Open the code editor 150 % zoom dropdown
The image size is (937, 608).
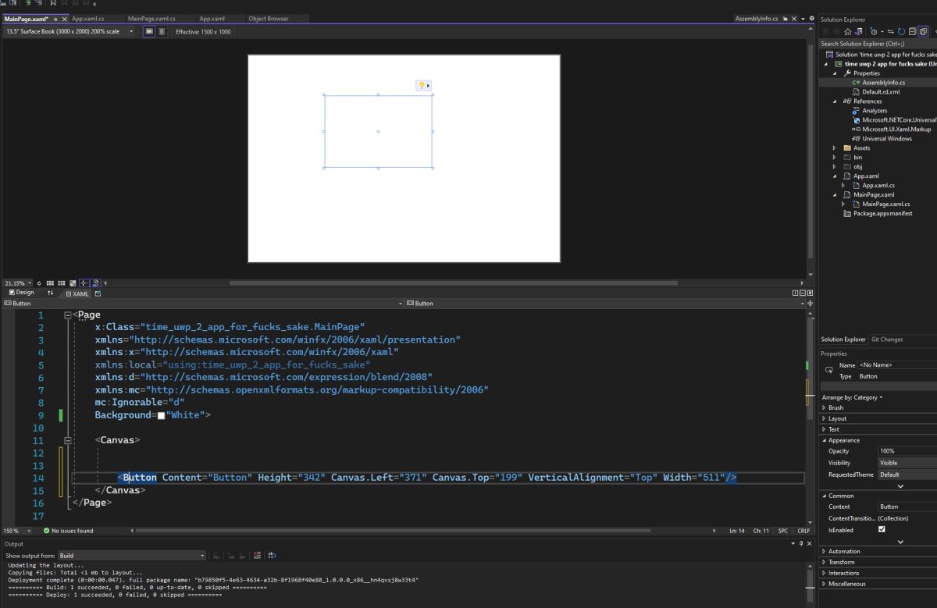click(17, 531)
